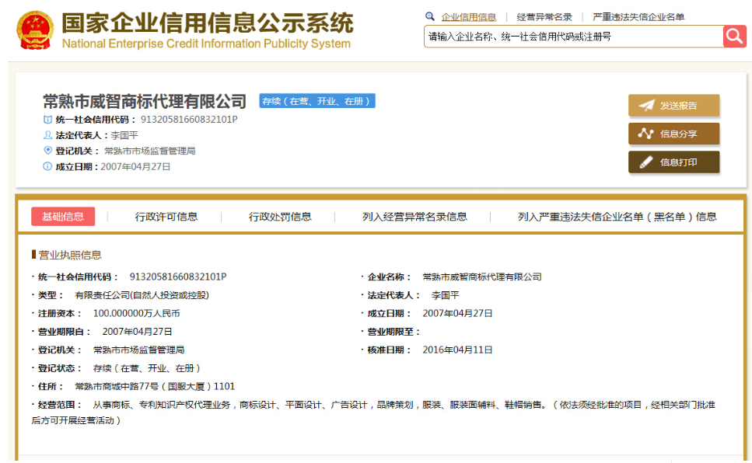Screen dimensions: 752x463
Task: Click the blue 存续(在营、开业、在册) status badge
Action: coord(317,101)
